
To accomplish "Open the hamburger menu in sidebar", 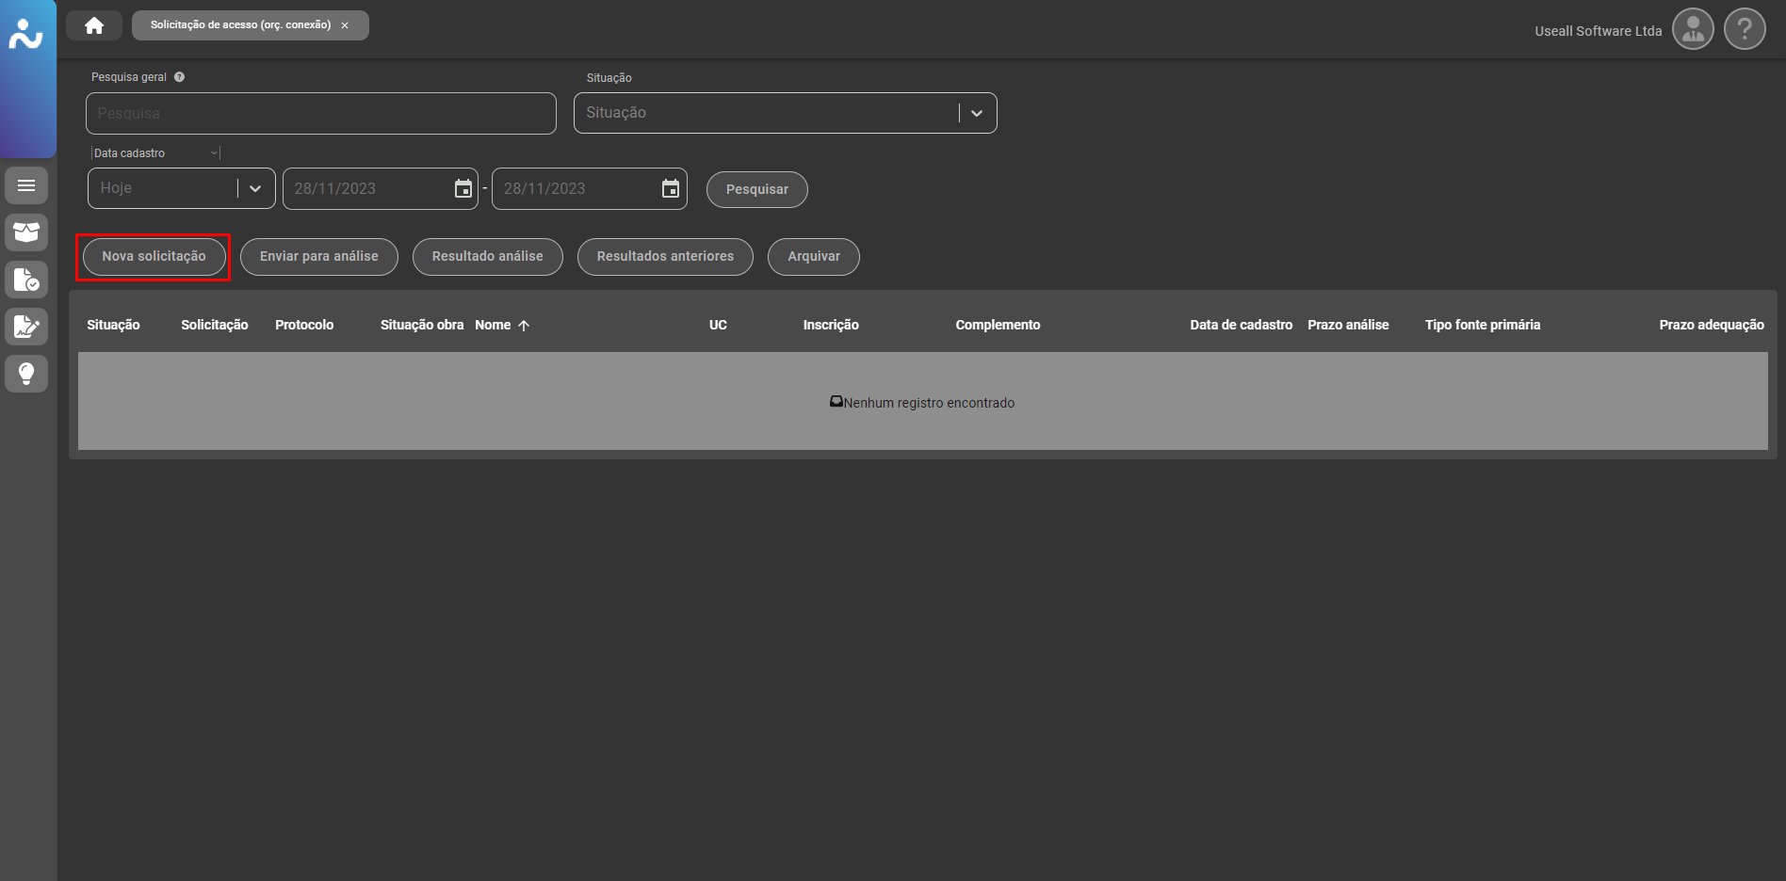I will click(26, 185).
